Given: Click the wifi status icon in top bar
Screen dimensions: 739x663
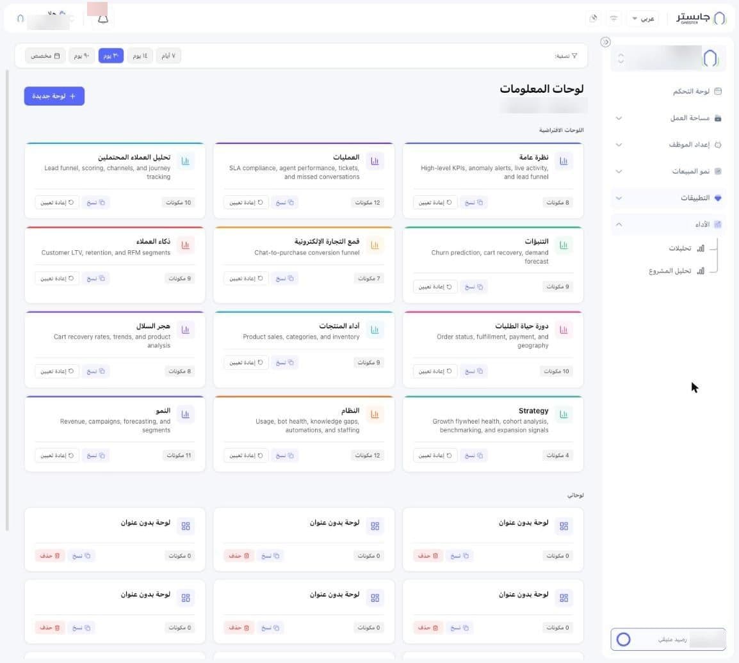Looking at the screenshot, I should (613, 19).
